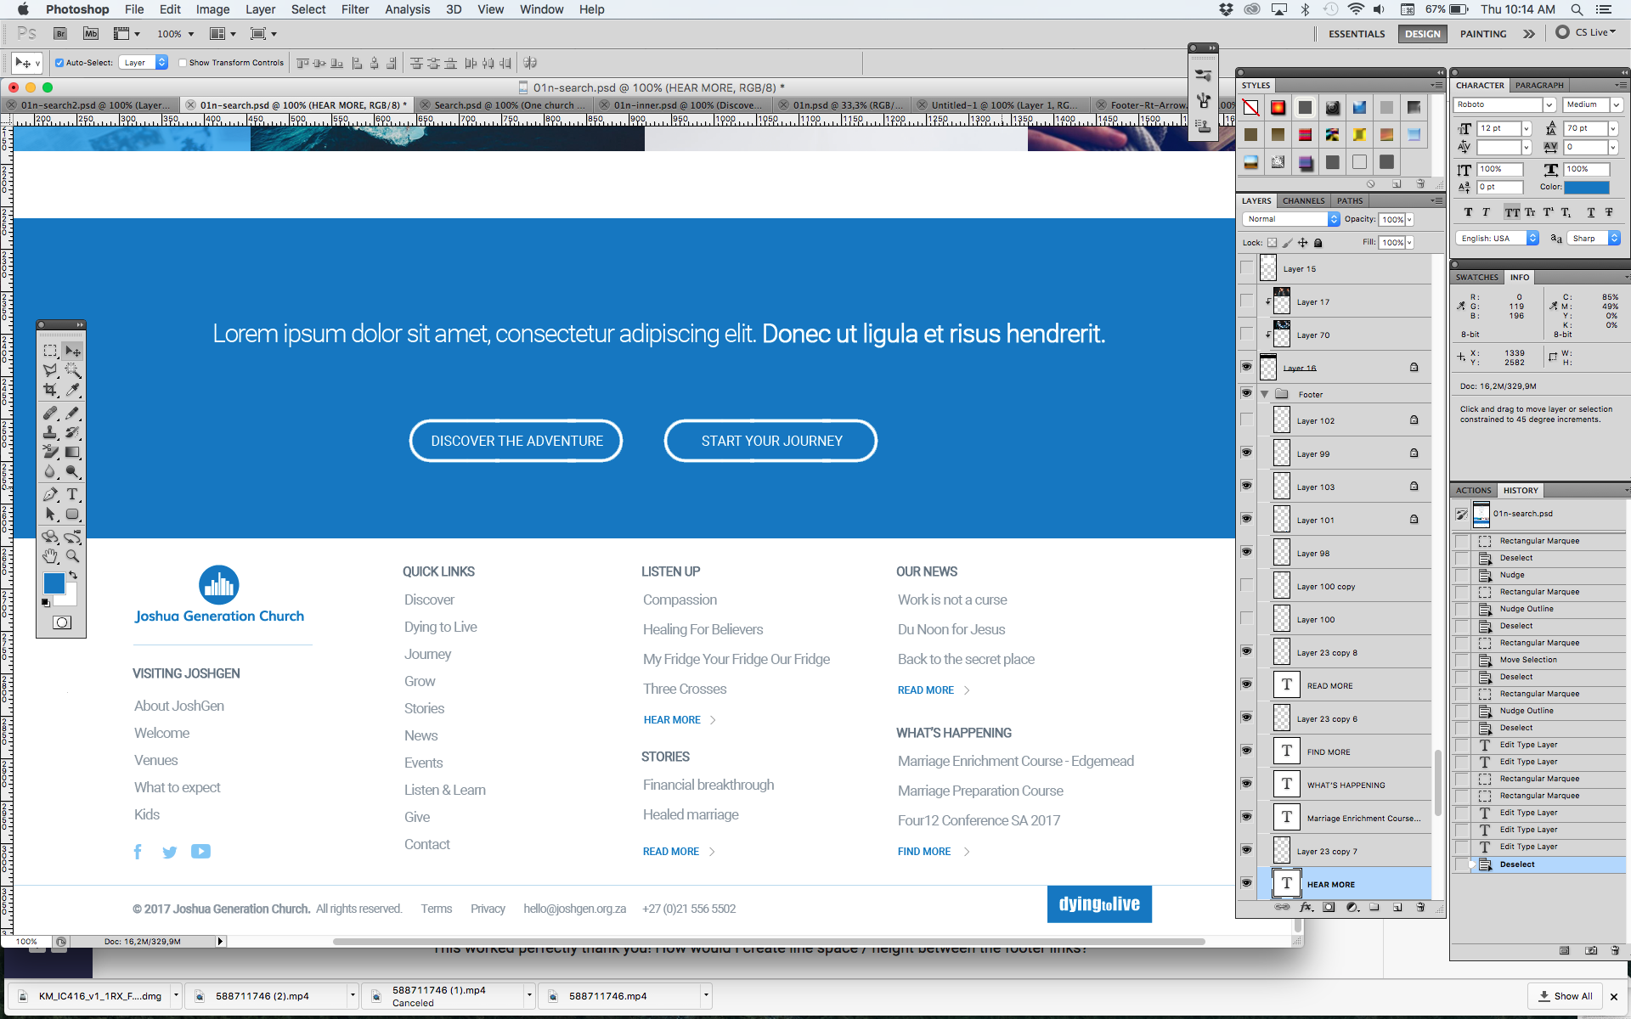
Task: Select the Crop tool
Action: click(x=50, y=390)
